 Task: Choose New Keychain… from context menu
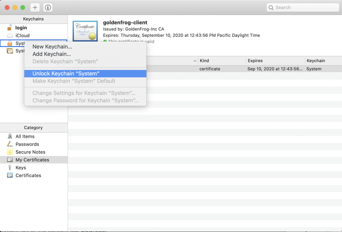[x=85, y=47]
